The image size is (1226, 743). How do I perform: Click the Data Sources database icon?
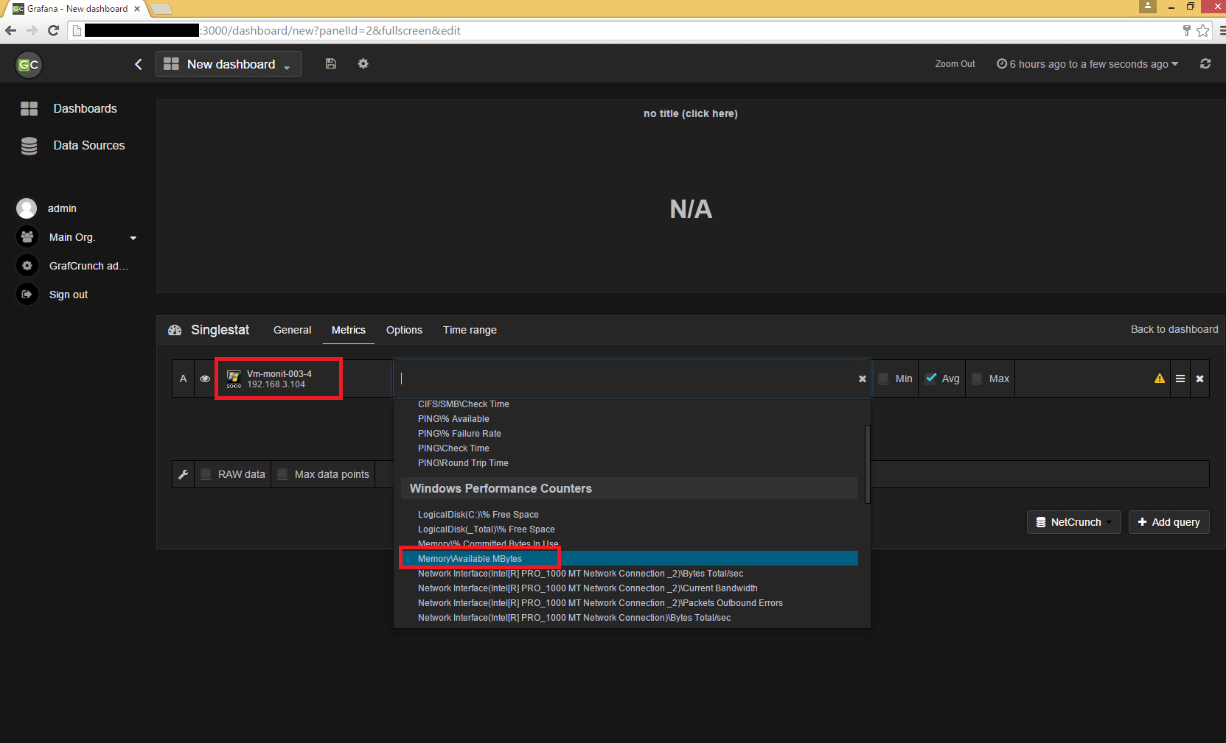29,146
